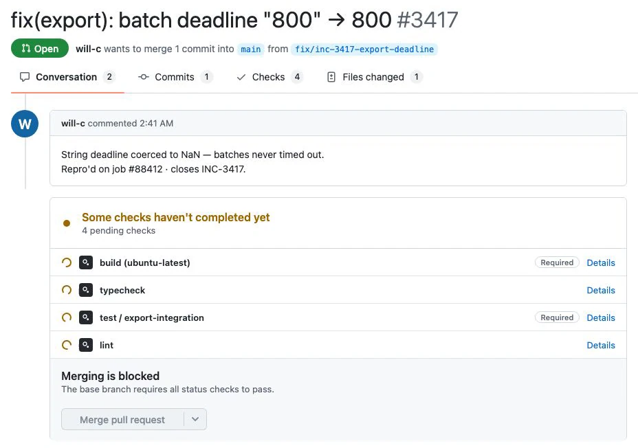
Task: Click the Conversation speech bubble icon
Action: [x=25, y=77]
